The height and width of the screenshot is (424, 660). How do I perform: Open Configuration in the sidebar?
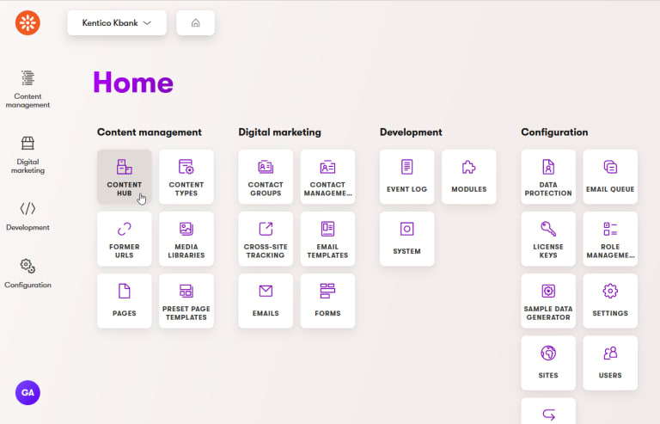point(27,274)
